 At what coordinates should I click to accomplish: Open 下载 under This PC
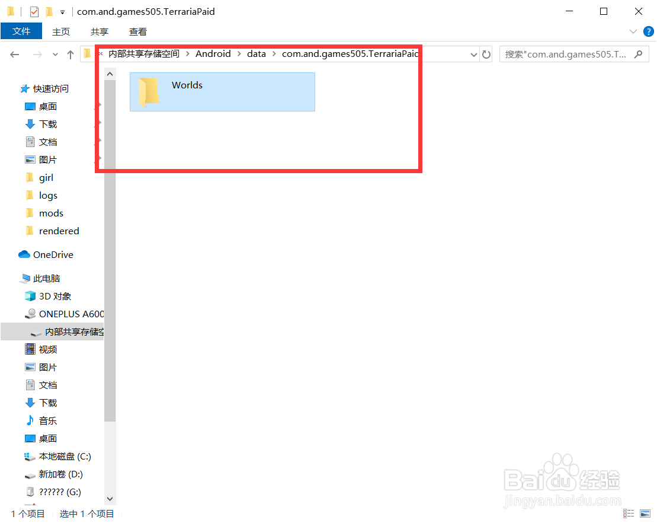(41, 403)
